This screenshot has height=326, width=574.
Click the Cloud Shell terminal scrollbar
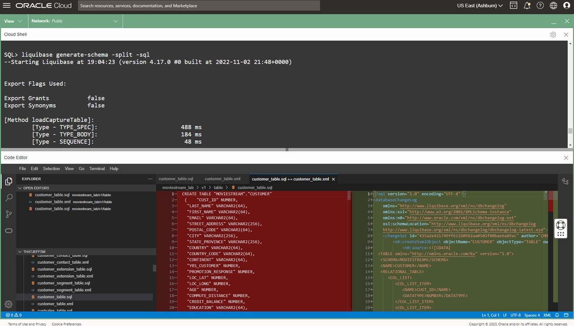click(x=570, y=131)
